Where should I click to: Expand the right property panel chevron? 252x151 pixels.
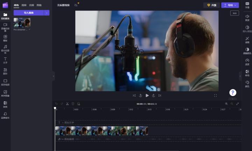click(240, 76)
